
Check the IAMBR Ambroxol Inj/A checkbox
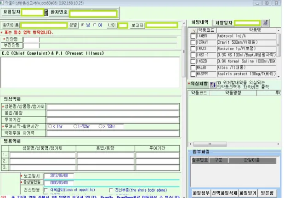click(x=193, y=36)
